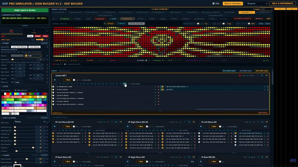
Task: Enable Sync on PF Left Effects MX HD
Action: pos(74,127)
